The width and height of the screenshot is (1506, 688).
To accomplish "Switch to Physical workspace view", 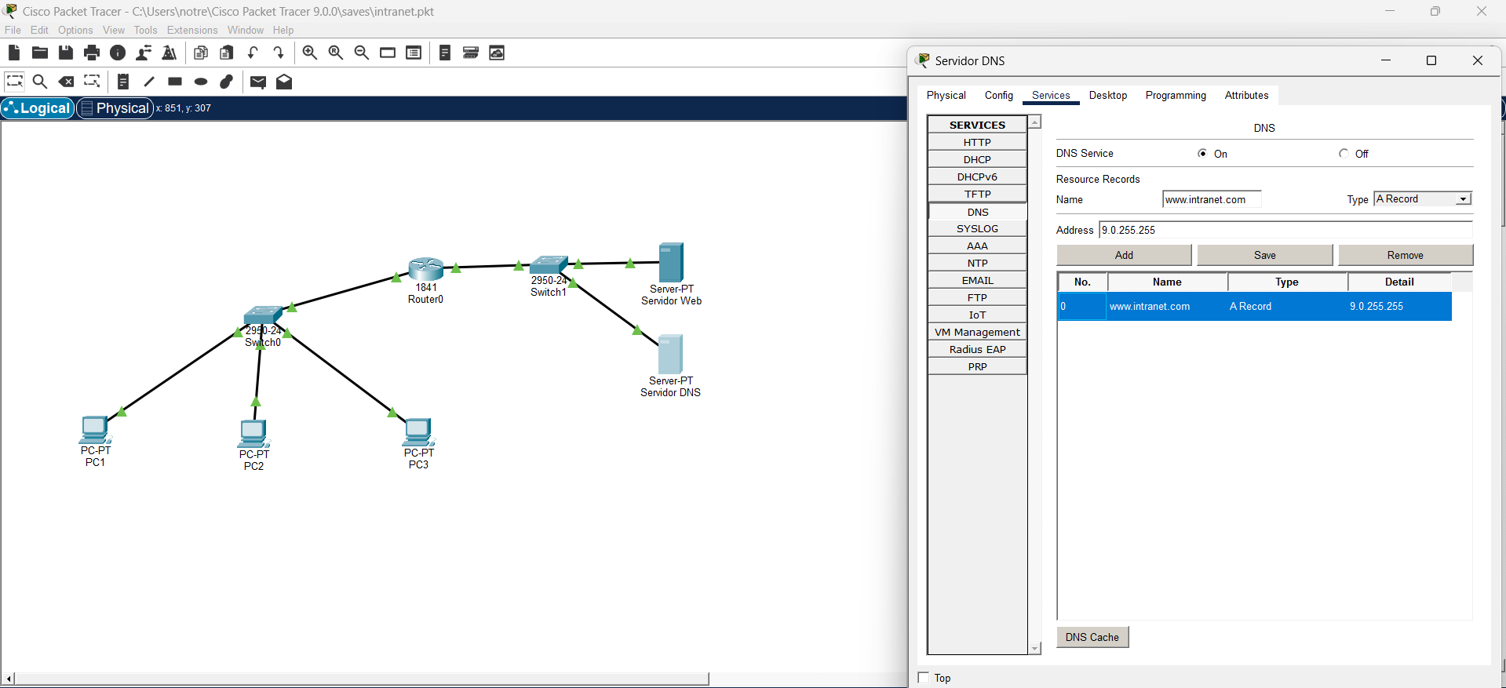I will tap(115, 108).
